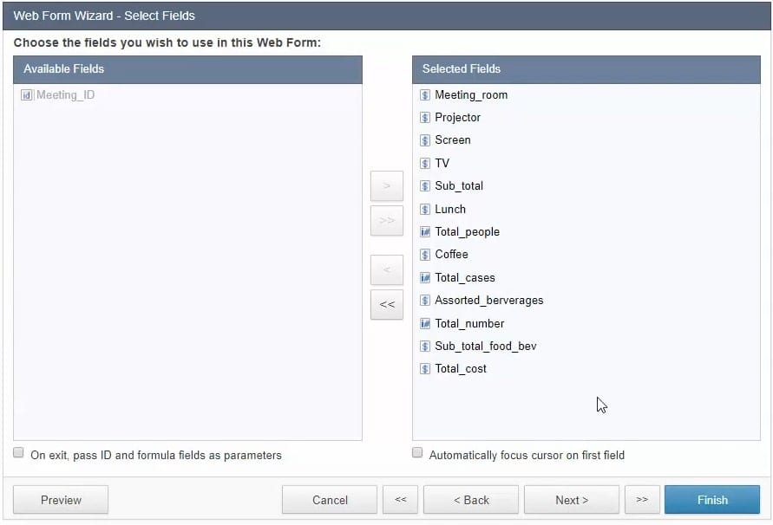
Task: Enable passing ID and formula fields as parameters
Action: 19,453
